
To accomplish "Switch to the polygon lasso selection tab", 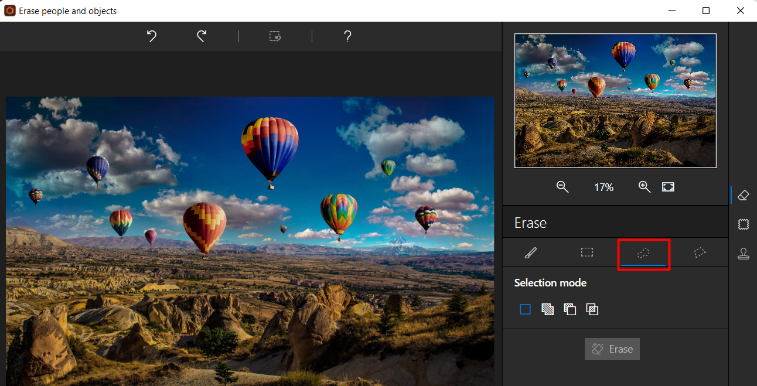I will 700,252.
